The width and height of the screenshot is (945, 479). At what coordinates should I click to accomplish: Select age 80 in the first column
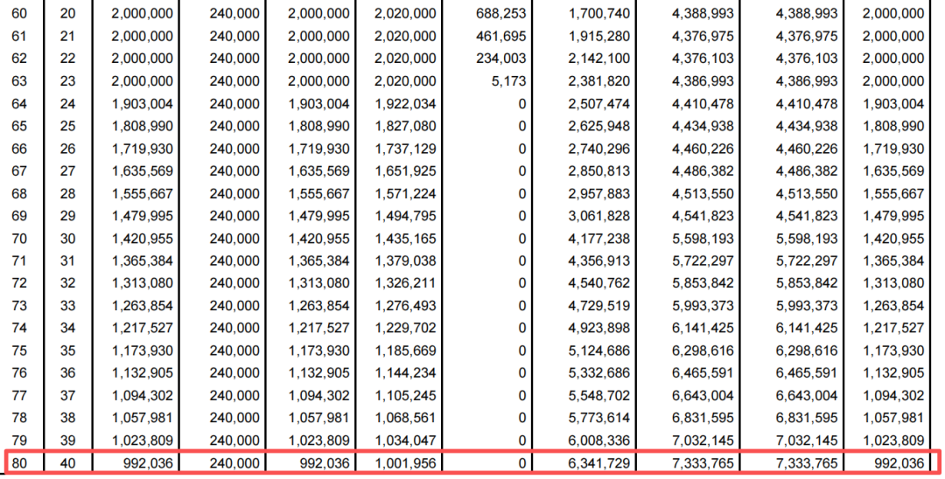tap(19, 463)
